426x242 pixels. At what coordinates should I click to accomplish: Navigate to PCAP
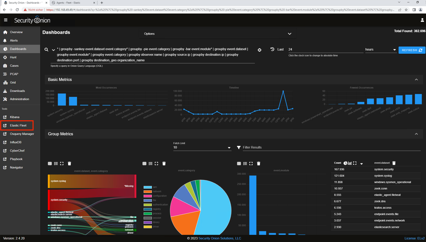pyautogui.click(x=20, y=74)
